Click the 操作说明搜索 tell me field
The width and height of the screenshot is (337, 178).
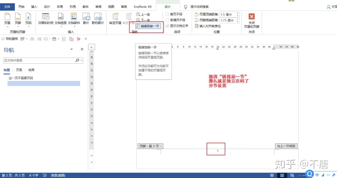point(199,7)
